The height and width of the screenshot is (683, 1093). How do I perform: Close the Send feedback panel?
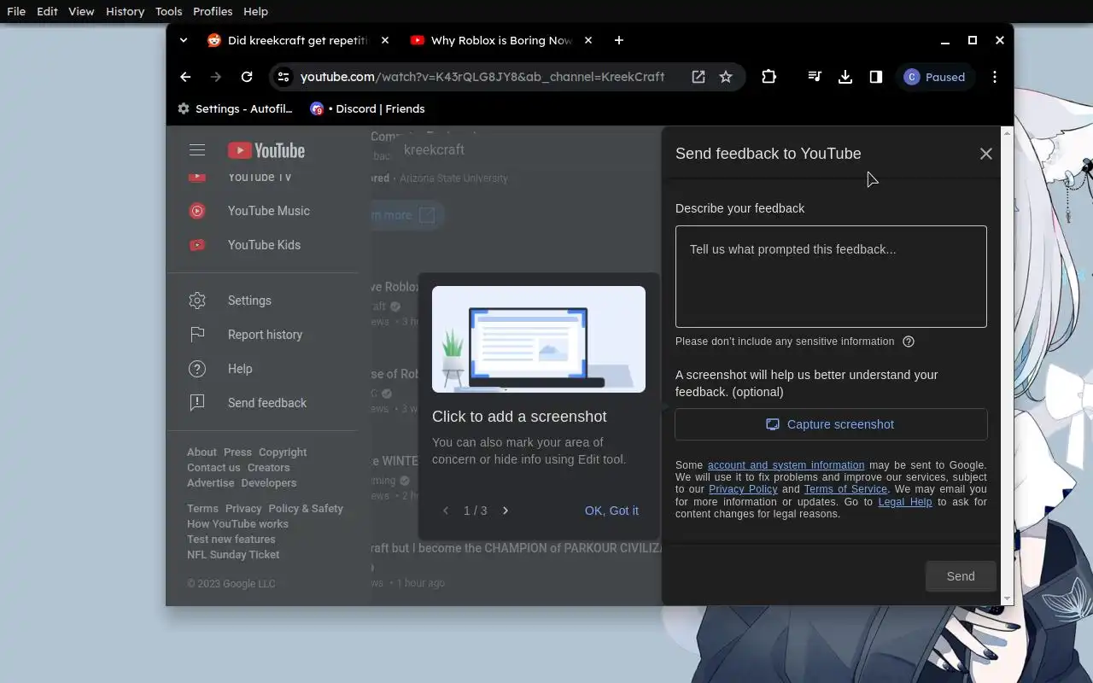click(986, 154)
